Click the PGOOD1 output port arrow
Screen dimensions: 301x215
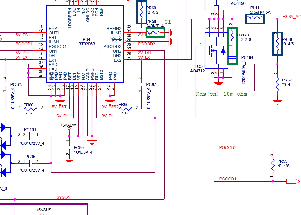click(x=293, y=181)
